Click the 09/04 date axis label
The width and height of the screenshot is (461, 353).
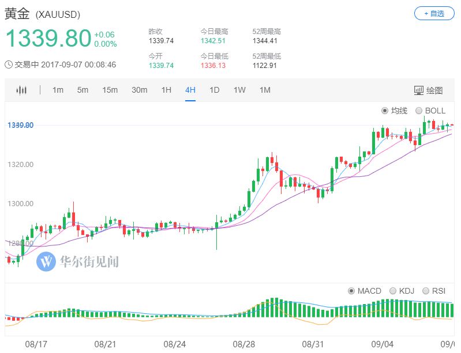382,344
